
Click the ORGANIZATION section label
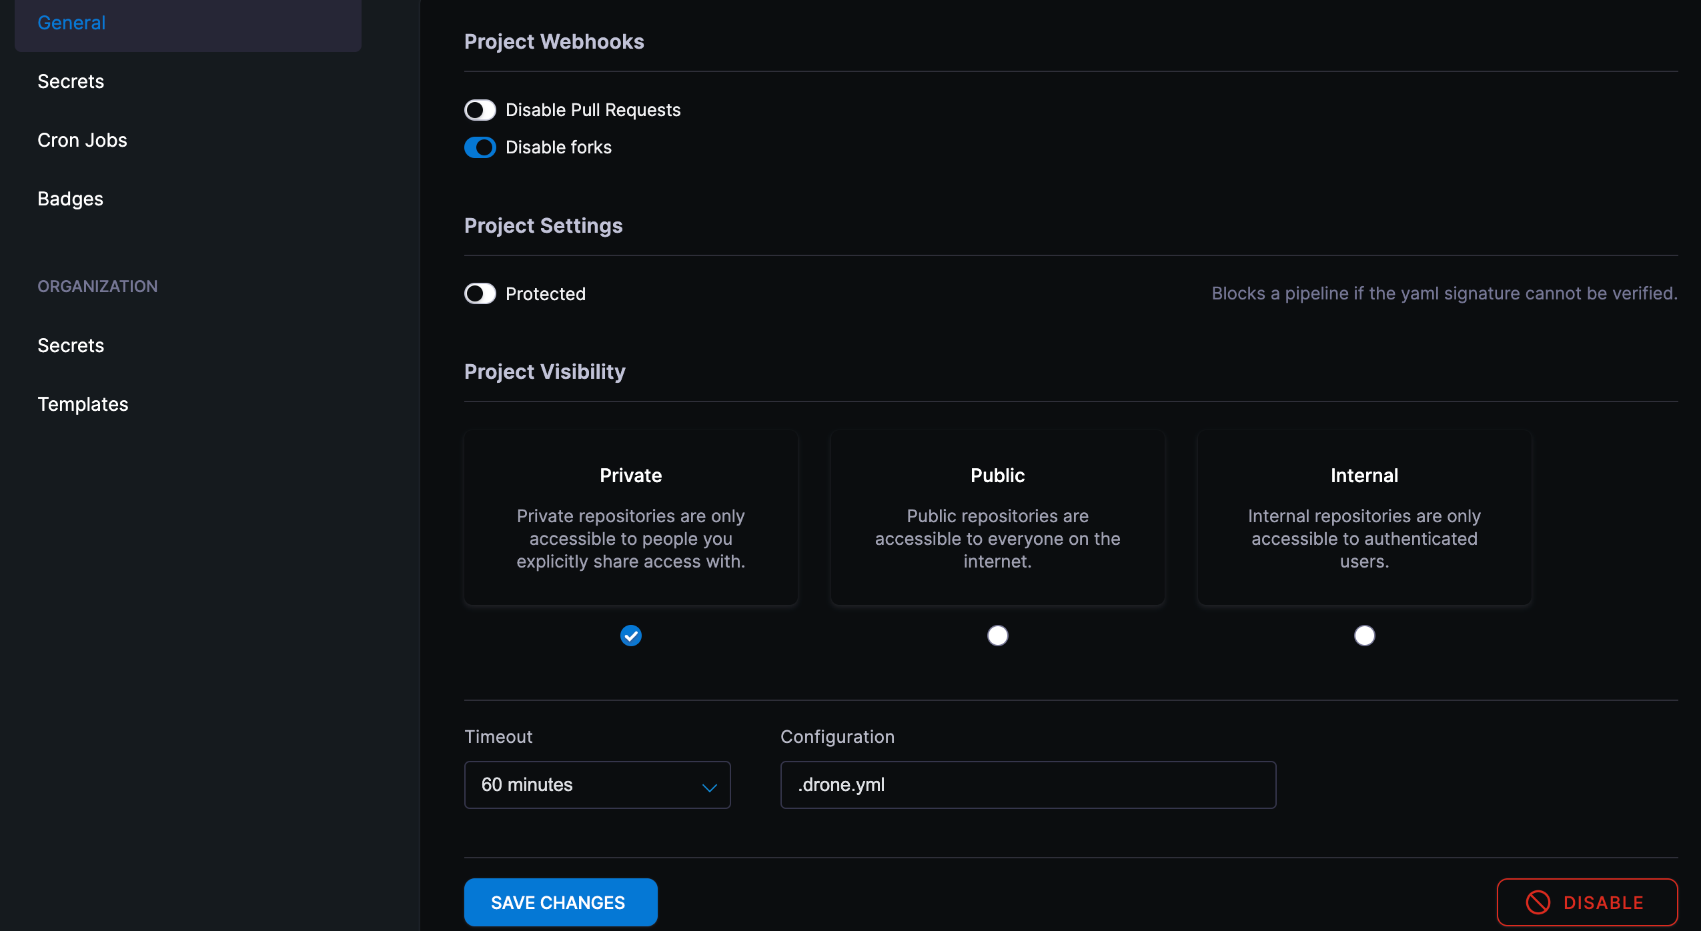(97, 286)
